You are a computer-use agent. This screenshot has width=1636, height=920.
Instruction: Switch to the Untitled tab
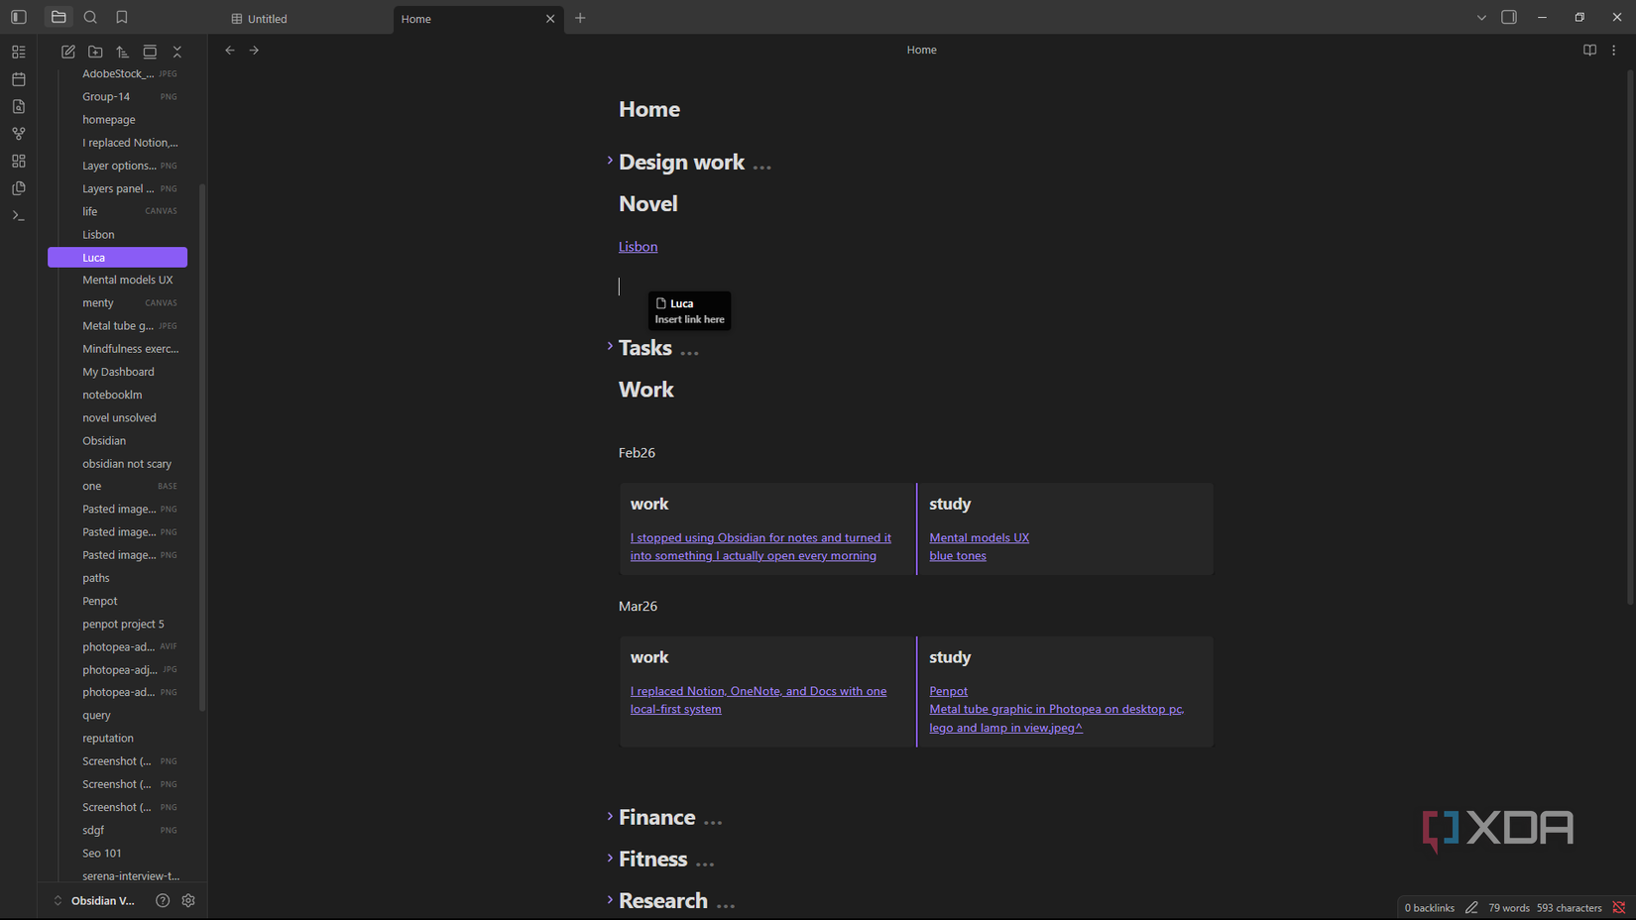266,18
